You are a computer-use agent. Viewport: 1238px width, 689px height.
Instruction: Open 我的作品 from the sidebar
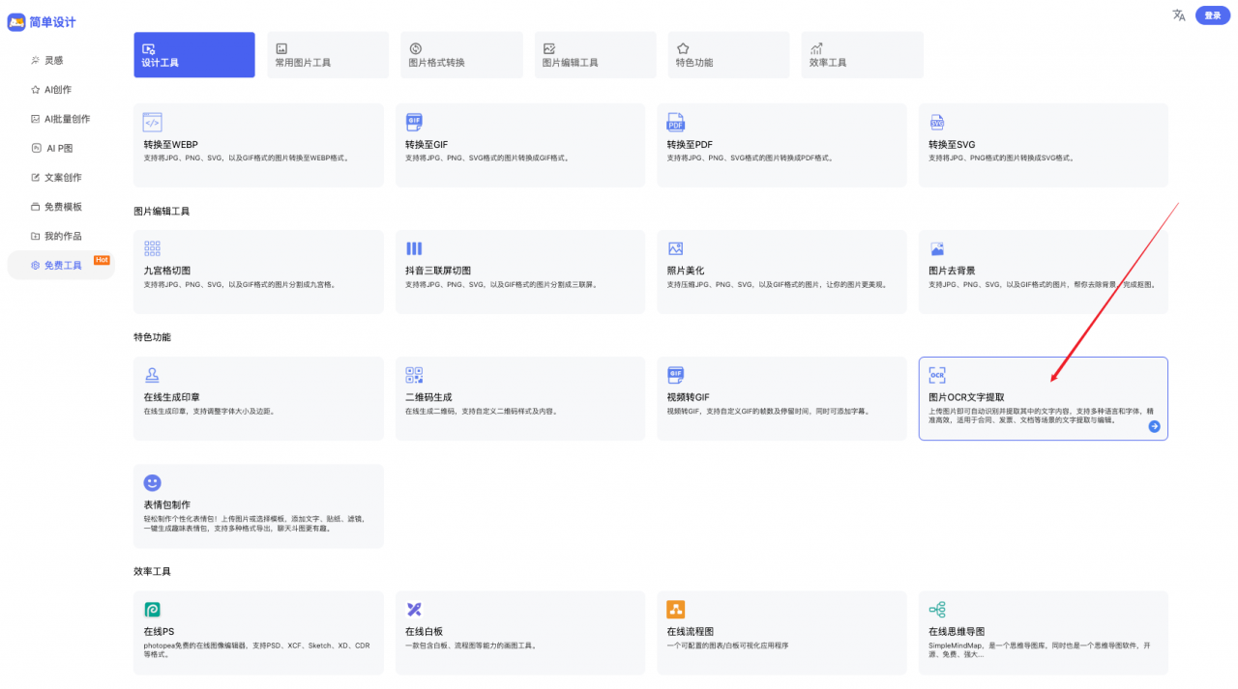click(63, 236)
